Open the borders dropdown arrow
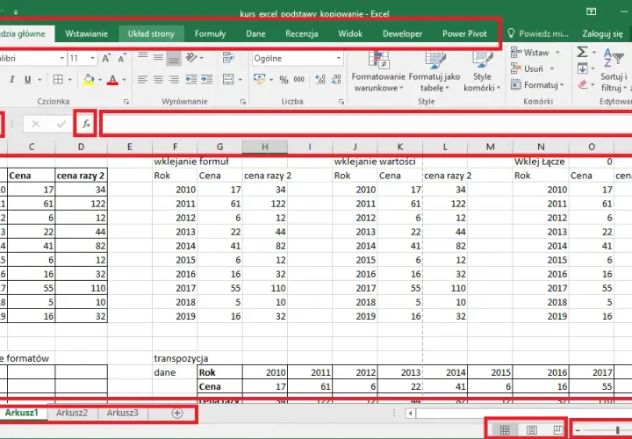Viewport: 632px width, 439px height. [69, 80]
